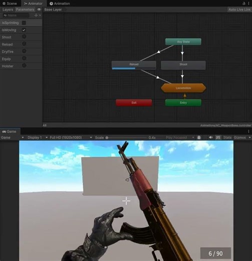The width and height of the screenshot is (252, 261).
Task: Open the Game panel three-dot menu
Action: point(248,132)
